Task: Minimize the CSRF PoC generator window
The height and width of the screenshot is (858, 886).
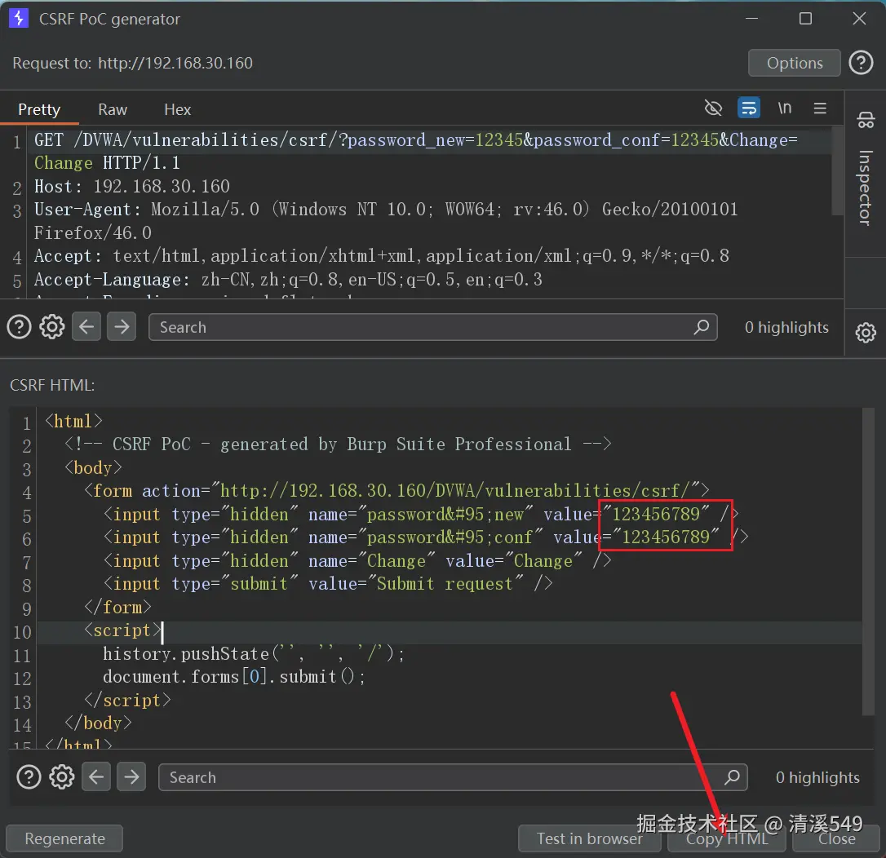Action: tap(751, 18)
